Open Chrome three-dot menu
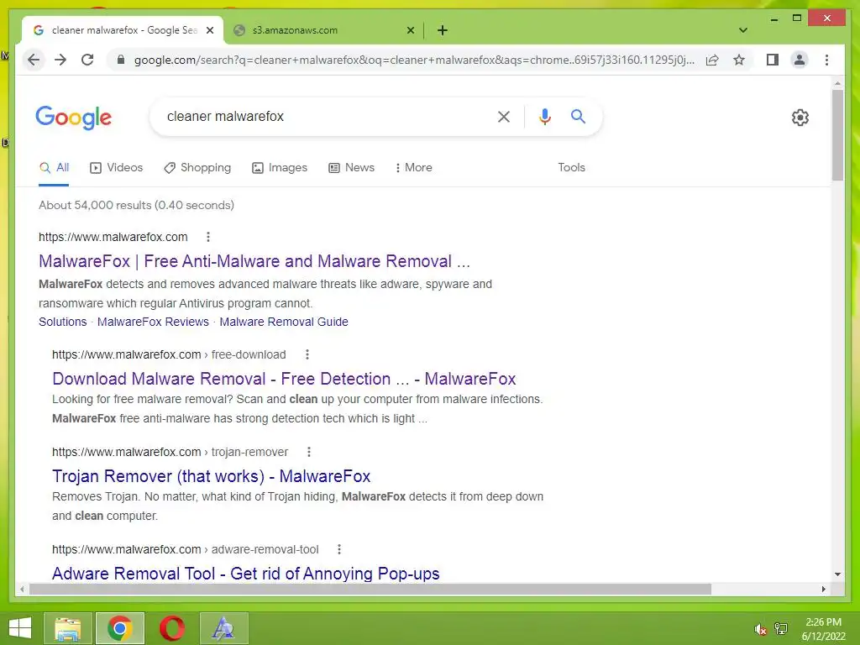Screen dimensions: 860x645 pos(826,60)
